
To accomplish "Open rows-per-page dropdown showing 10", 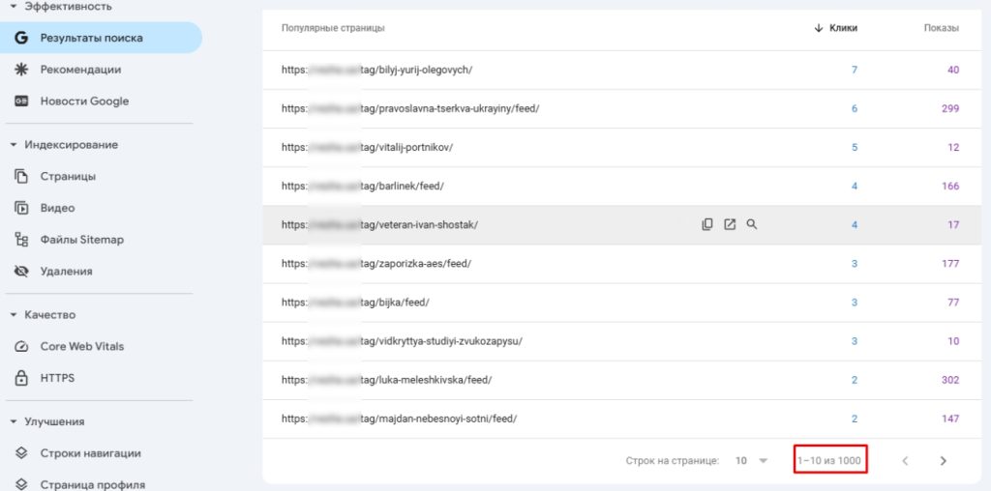I will click(751, 461).
